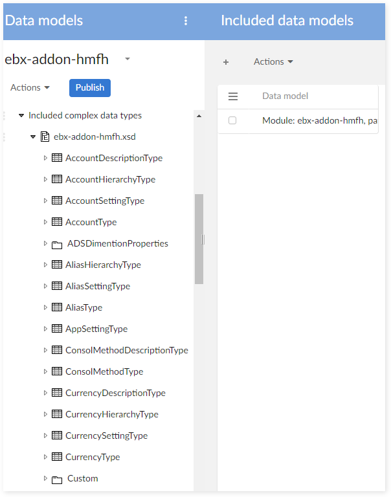Open the ebx-addon-hmfh model dropdown arrow
This screenshot has height=497, width=391.
click(128, 59)
